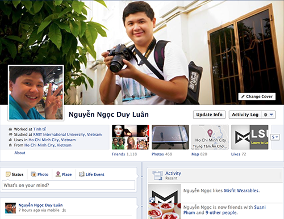Image resolution: width=284 pixels, height=219 pixels.
Task: Click the Friends 1,118 label
Action: click(124, 154)
